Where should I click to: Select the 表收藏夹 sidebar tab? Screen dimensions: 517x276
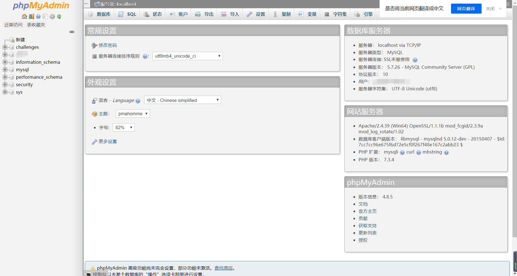click(36, 25)
